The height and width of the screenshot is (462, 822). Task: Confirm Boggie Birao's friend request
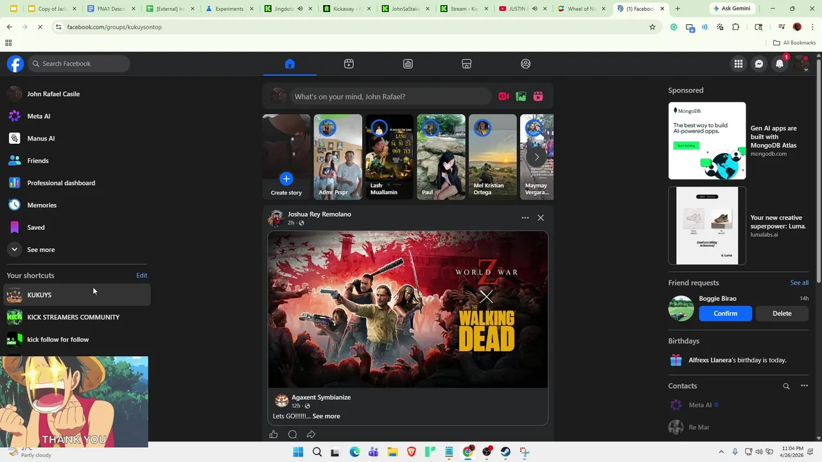click(x=725, y=313)
